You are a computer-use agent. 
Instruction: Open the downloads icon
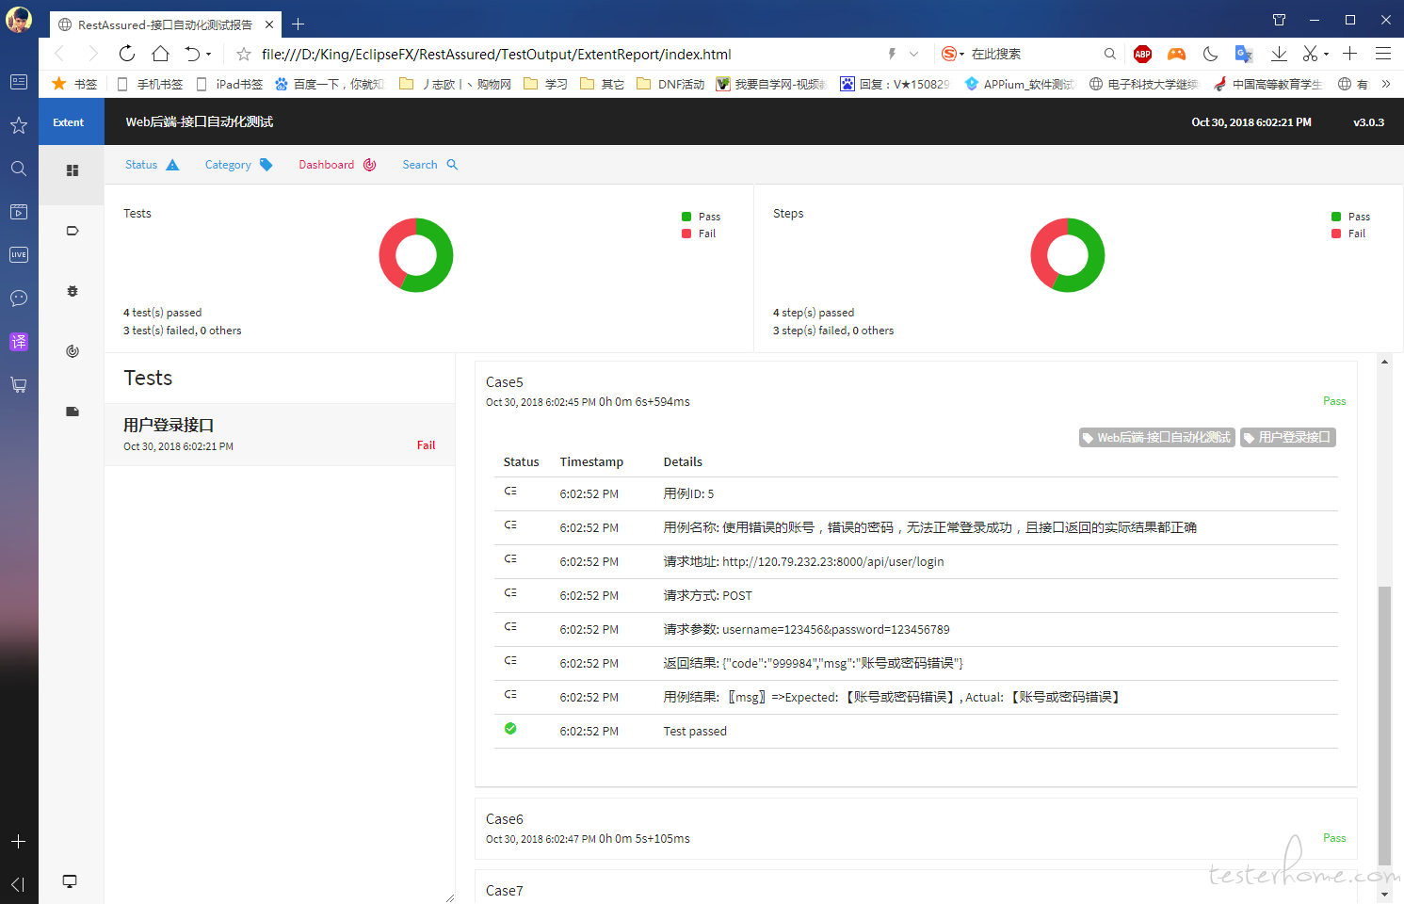click(x=1279, y=55)
